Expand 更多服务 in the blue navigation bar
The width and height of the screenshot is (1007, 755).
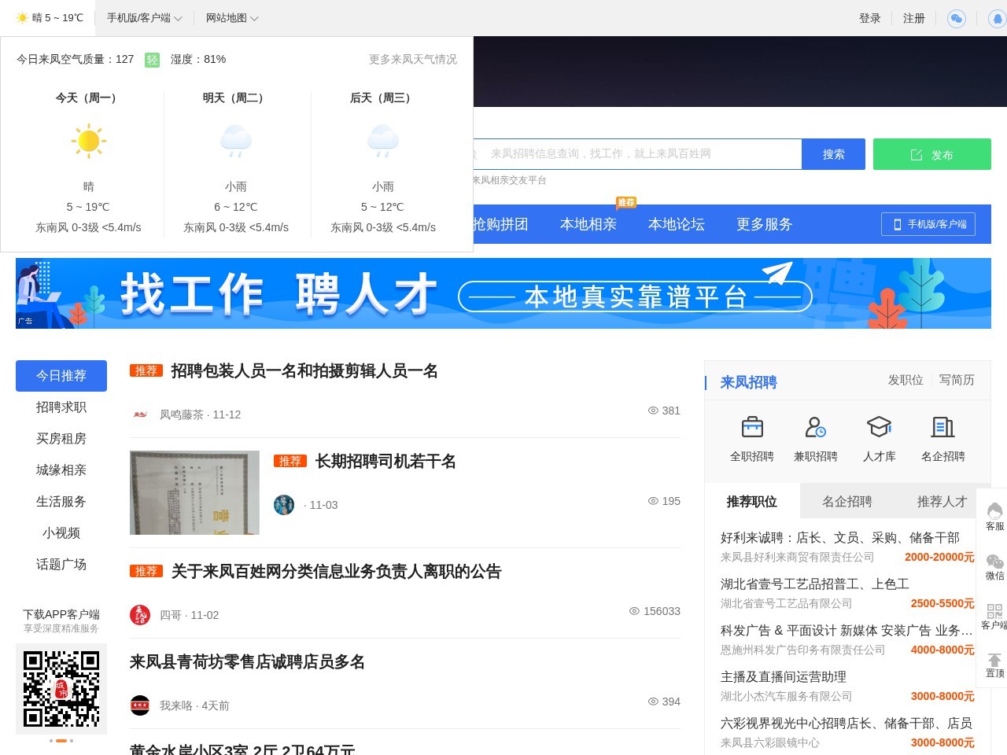tap(764, 224)
